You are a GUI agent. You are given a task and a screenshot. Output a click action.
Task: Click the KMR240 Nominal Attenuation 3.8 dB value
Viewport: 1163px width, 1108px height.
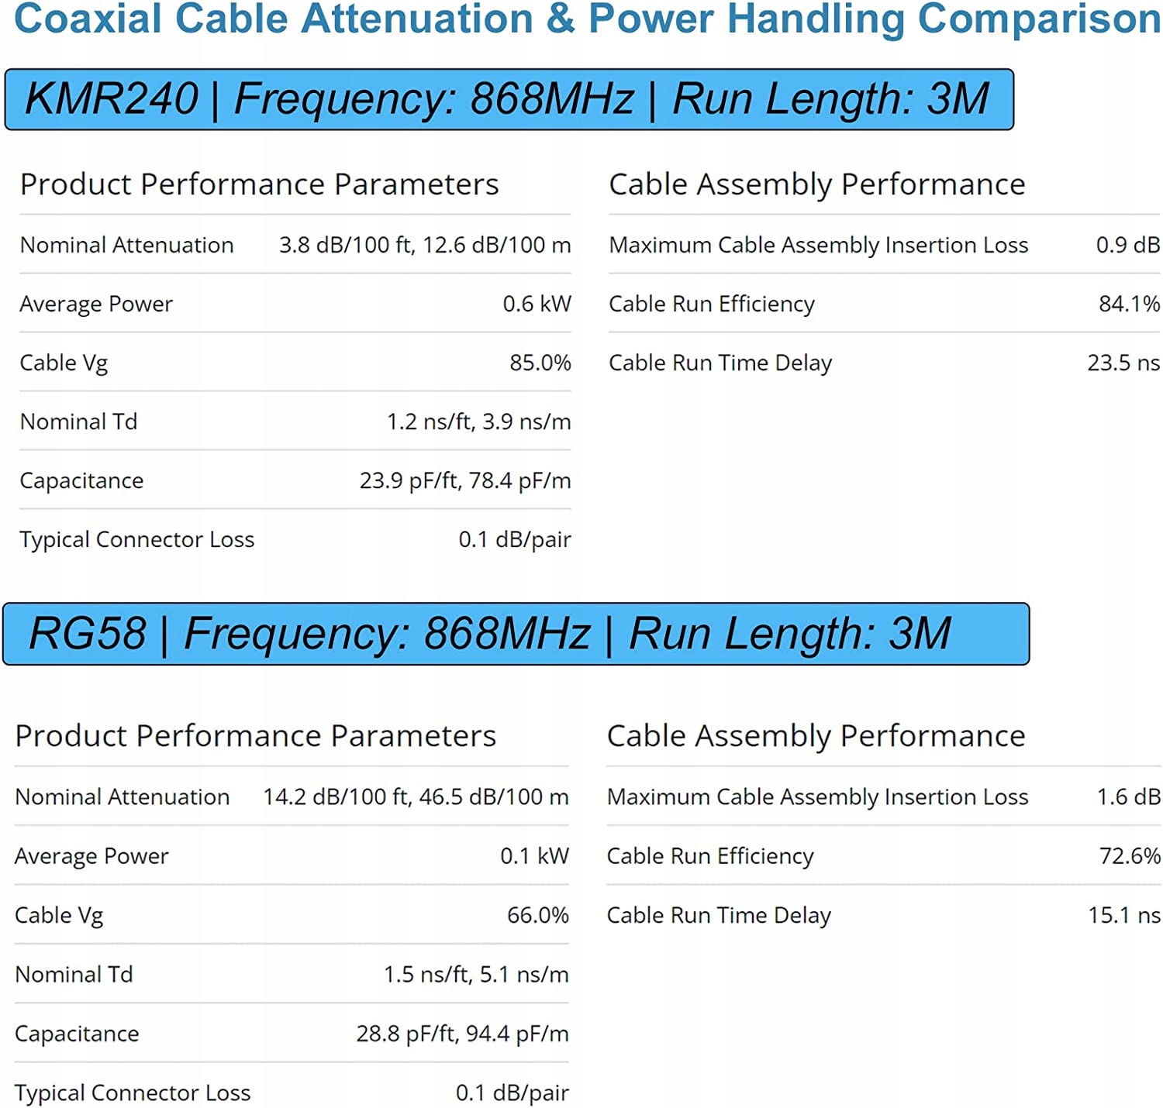click(425, 245)
